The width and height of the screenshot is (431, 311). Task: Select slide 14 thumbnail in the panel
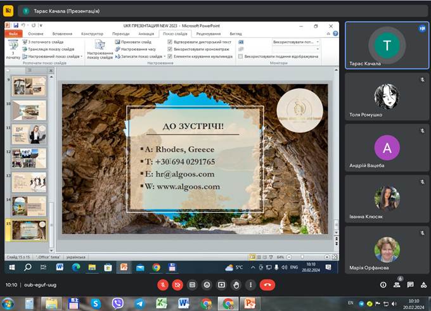click(x=29, y=205)
